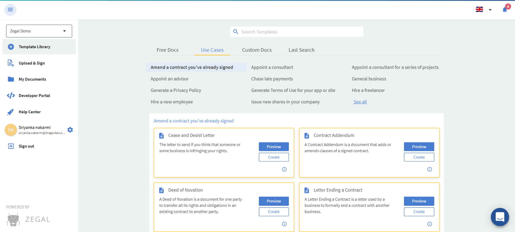This screenshot has height=232, width=515.
Task: Preview the Cease and Desist Letter
Action: pyautogui.click(x=274, y=147)
